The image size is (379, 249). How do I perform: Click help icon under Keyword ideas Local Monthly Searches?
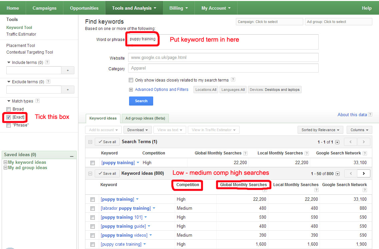point(316,190)
